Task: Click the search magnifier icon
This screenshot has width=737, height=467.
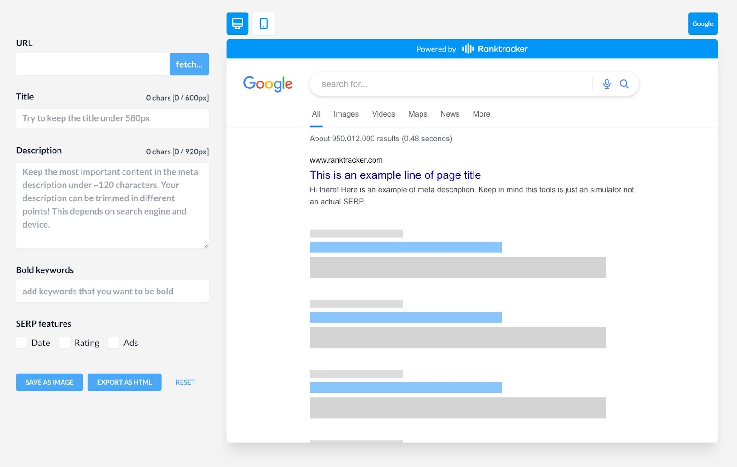Action: point(624,84)
